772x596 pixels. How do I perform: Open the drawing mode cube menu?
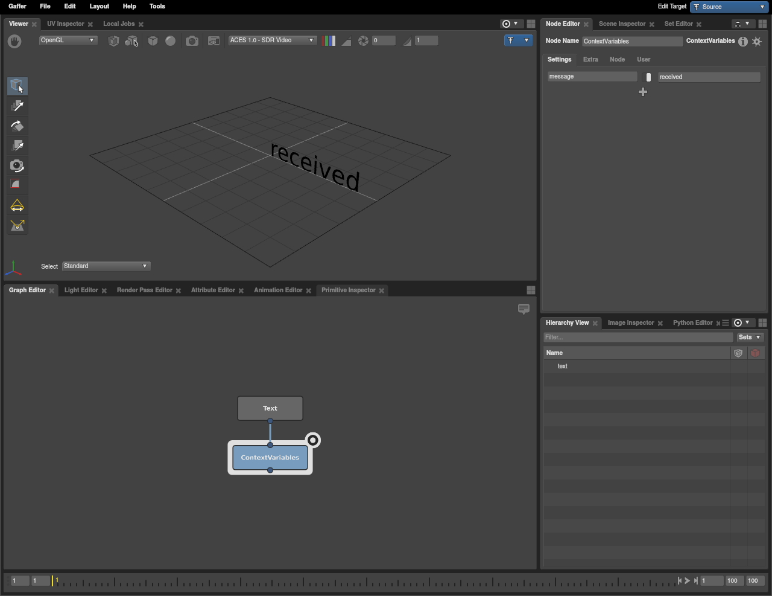tap(113, 40)
